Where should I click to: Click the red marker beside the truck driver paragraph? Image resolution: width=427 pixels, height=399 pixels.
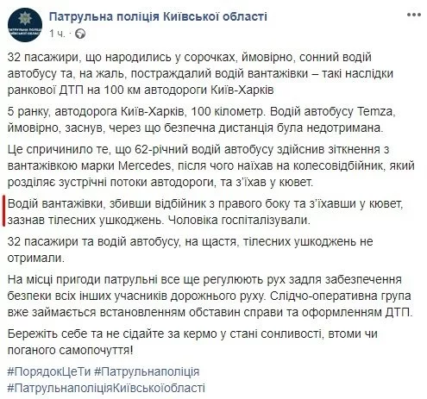click(x=3, y=211)
